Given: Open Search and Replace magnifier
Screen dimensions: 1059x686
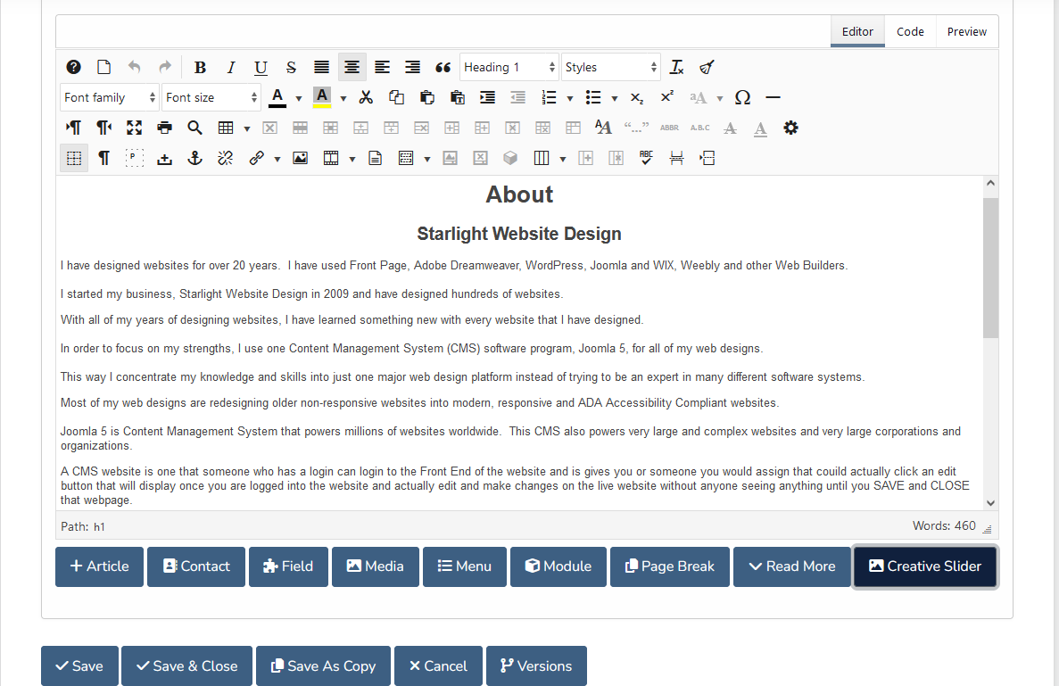Looking at the screenshot, I should pos(194,128).
